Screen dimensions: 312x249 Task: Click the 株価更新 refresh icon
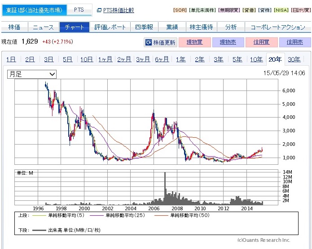coord(148,43)
